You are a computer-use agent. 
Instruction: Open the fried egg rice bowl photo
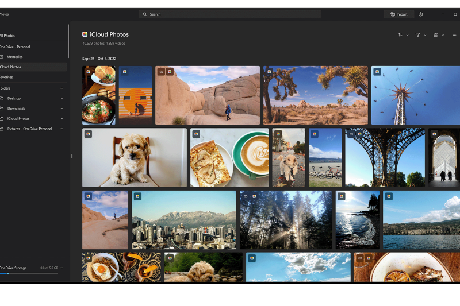[x=121, y=267]
